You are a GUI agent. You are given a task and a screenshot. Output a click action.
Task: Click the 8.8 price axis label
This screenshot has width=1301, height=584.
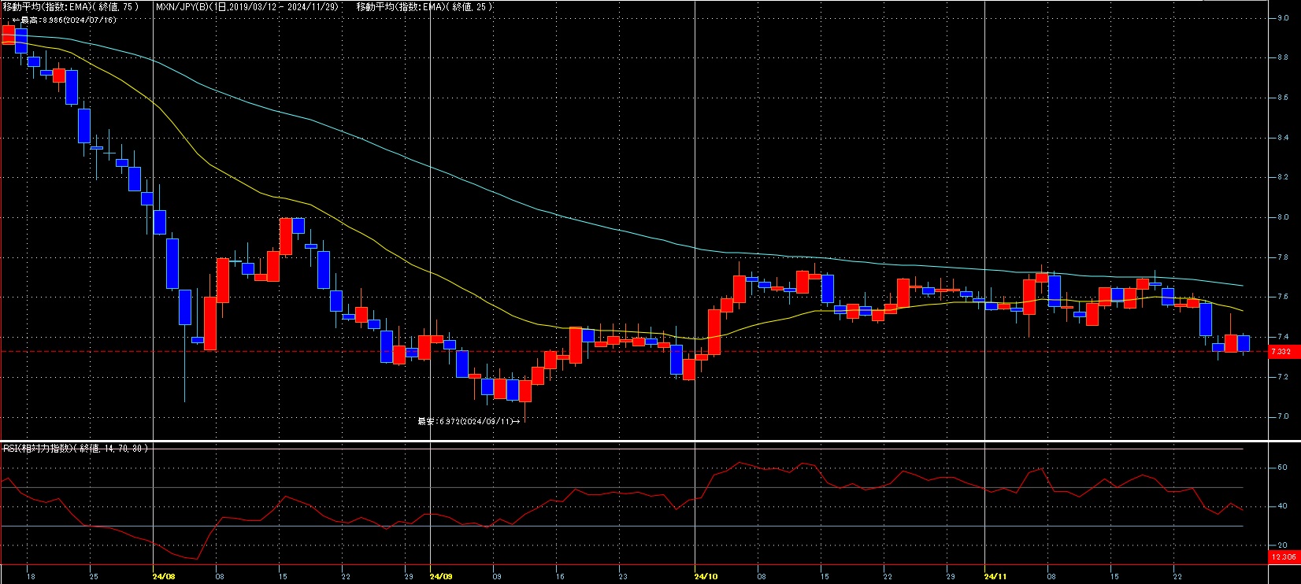1284,58
